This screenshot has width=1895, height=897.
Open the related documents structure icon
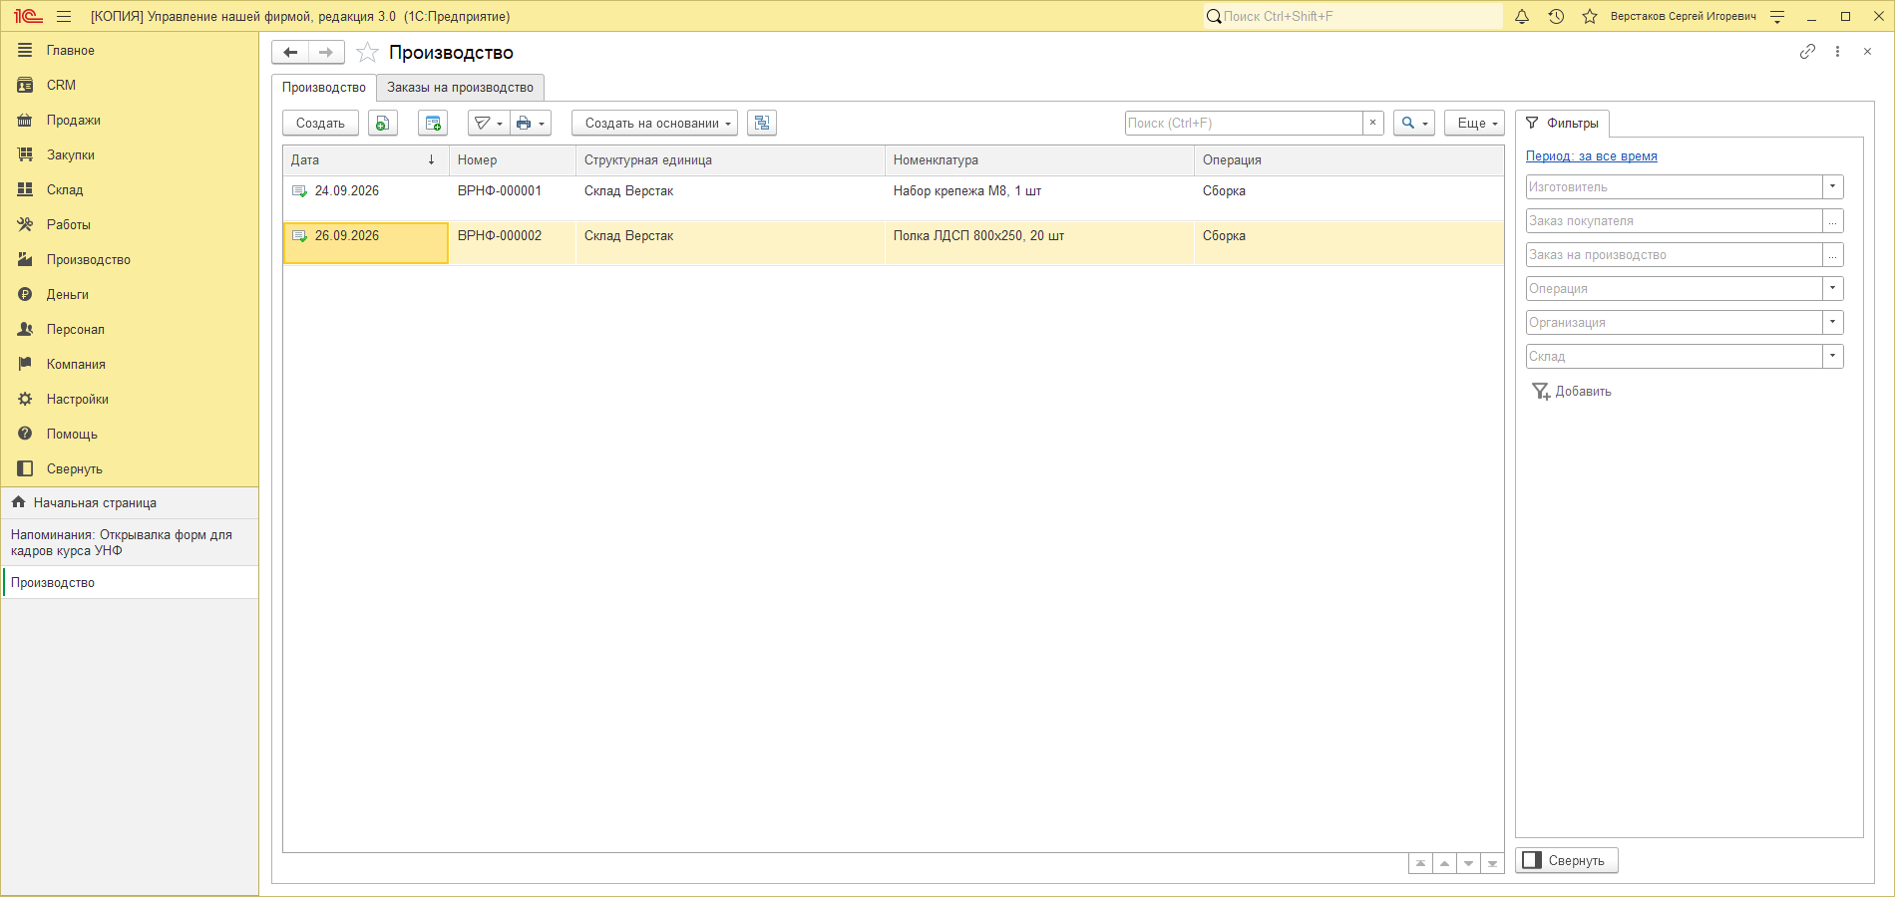(762, 124)
